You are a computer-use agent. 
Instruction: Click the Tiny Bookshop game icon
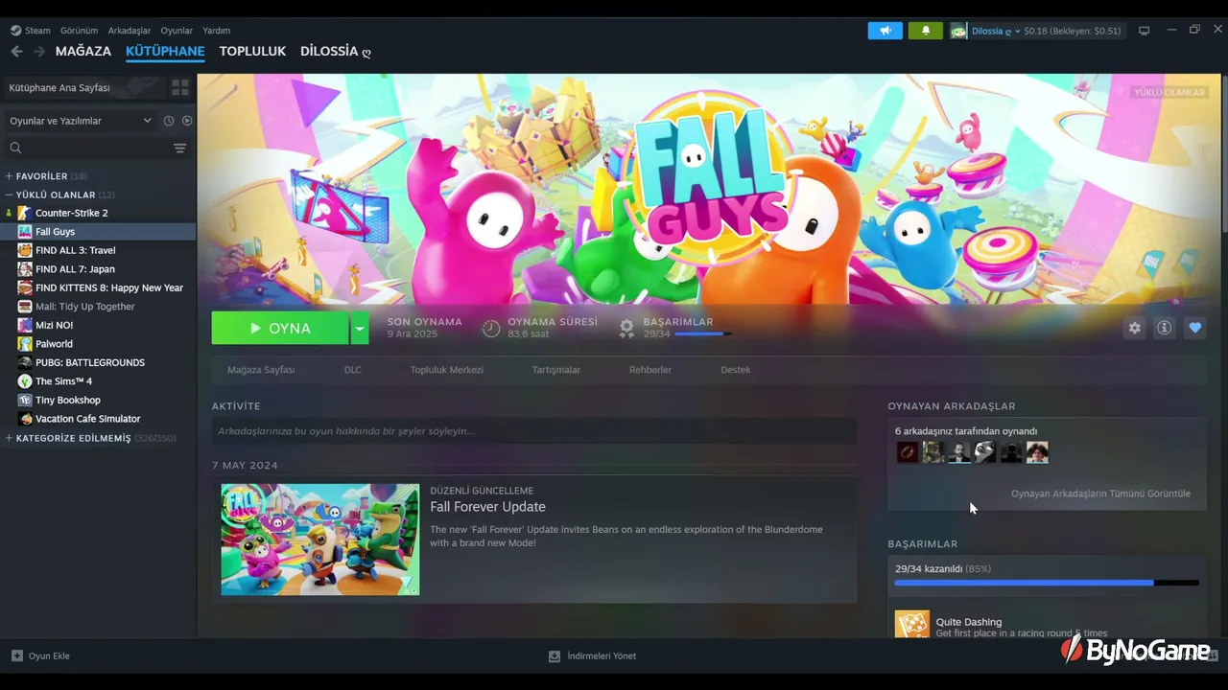pyautogui.click(x=25, y=400)
